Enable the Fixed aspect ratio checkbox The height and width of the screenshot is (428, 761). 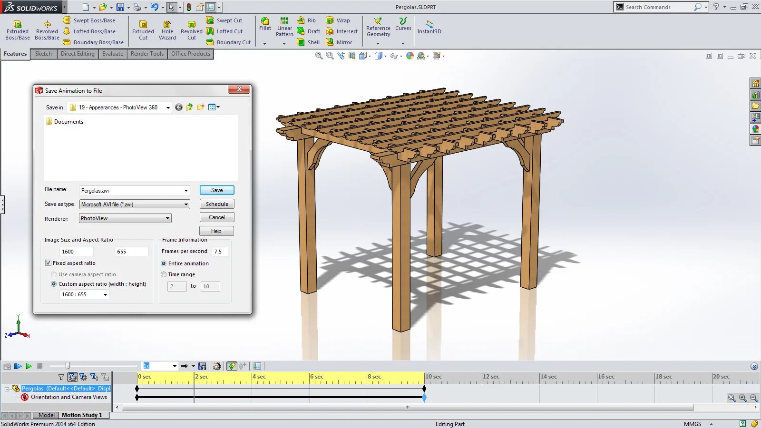pos(48,263)
